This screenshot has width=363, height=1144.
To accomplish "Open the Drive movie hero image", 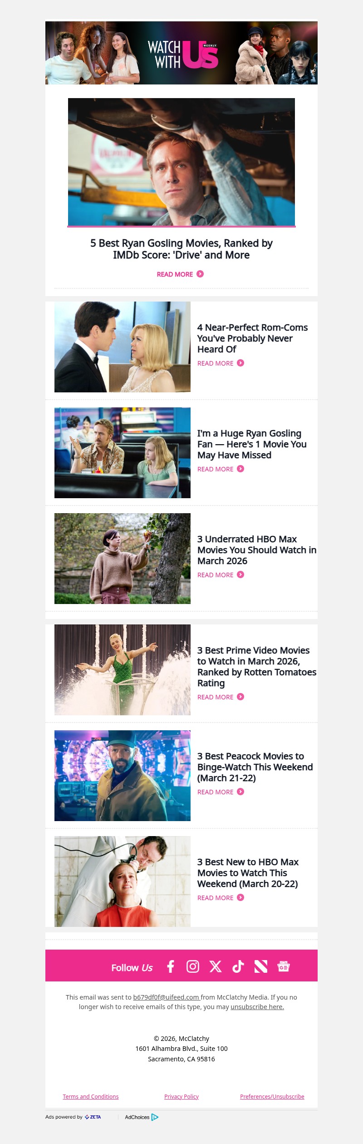I will point(181,162).
